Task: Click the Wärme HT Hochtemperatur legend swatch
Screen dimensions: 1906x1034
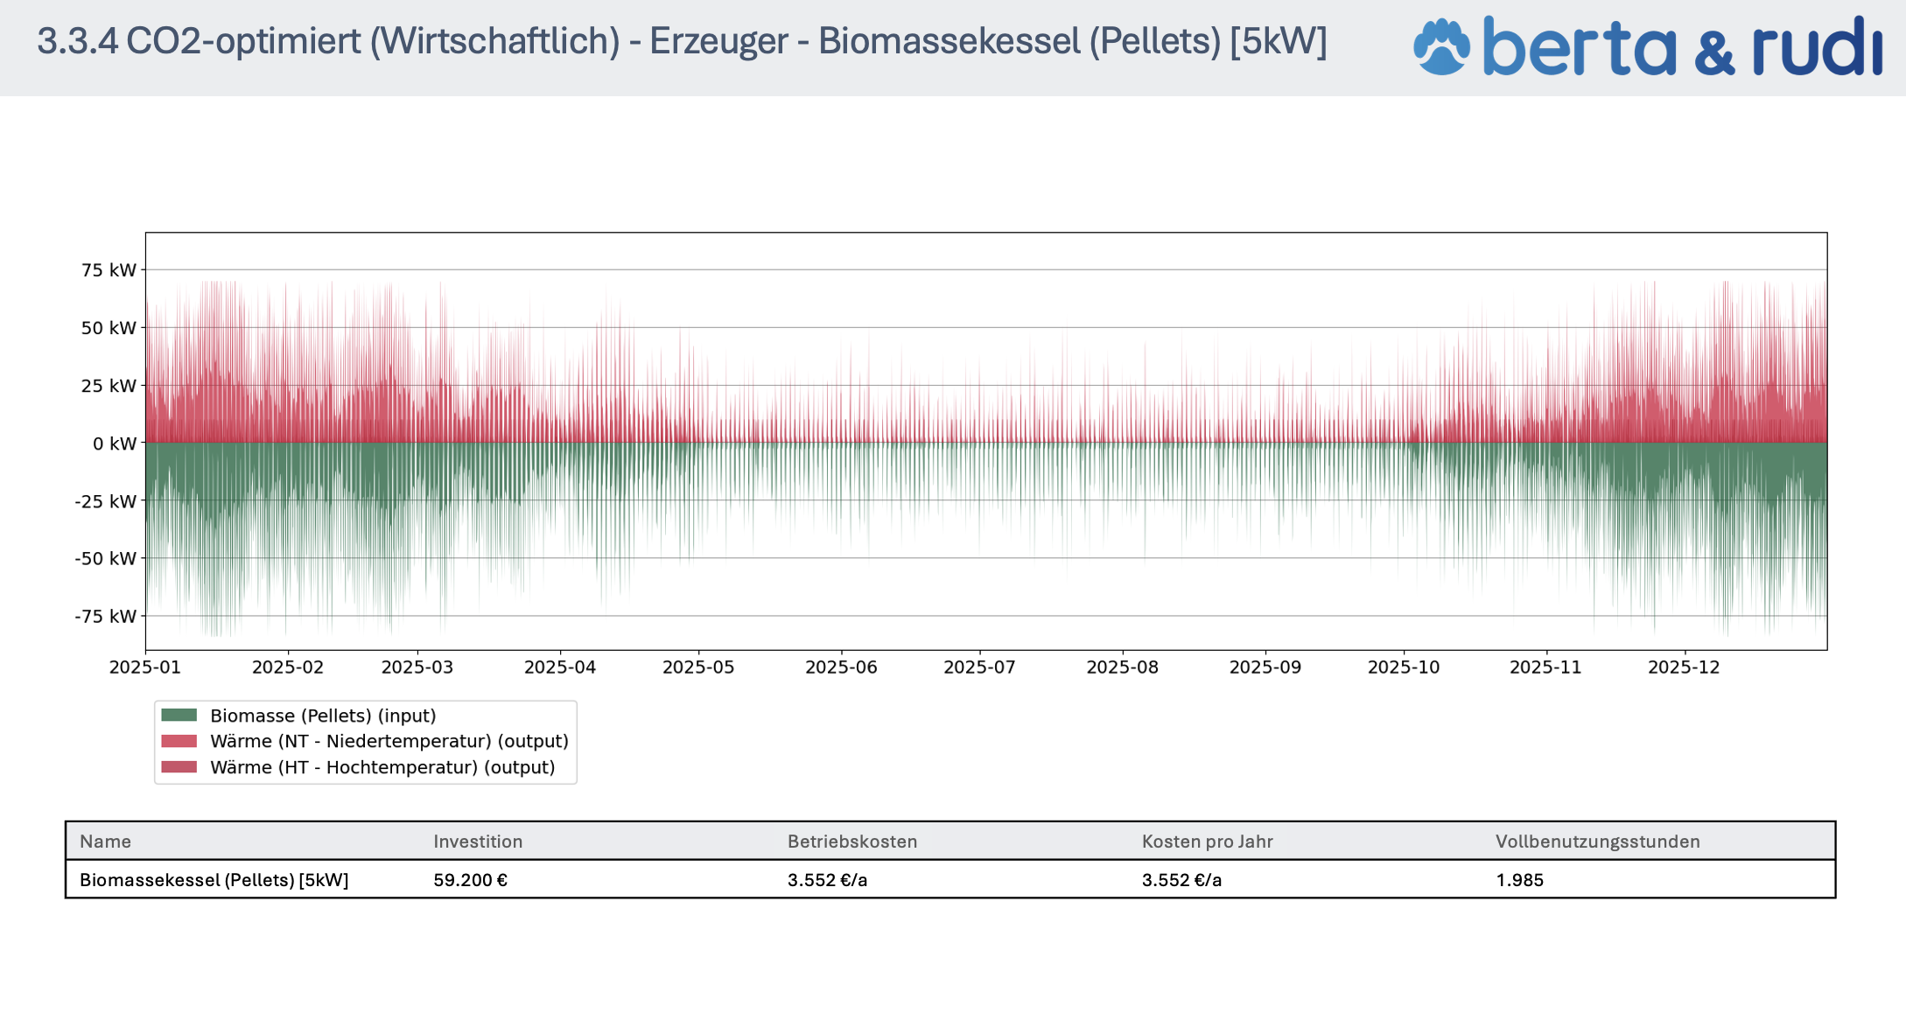Action: [179, 767]
